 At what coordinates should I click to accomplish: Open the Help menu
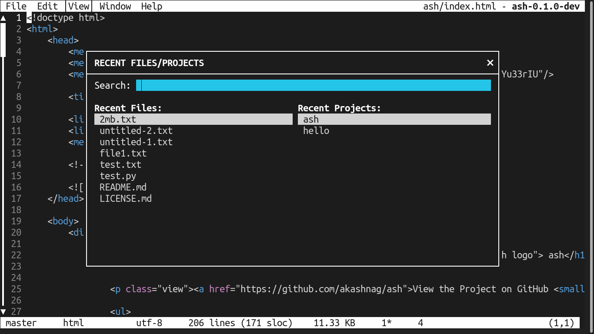pos(151,6)
